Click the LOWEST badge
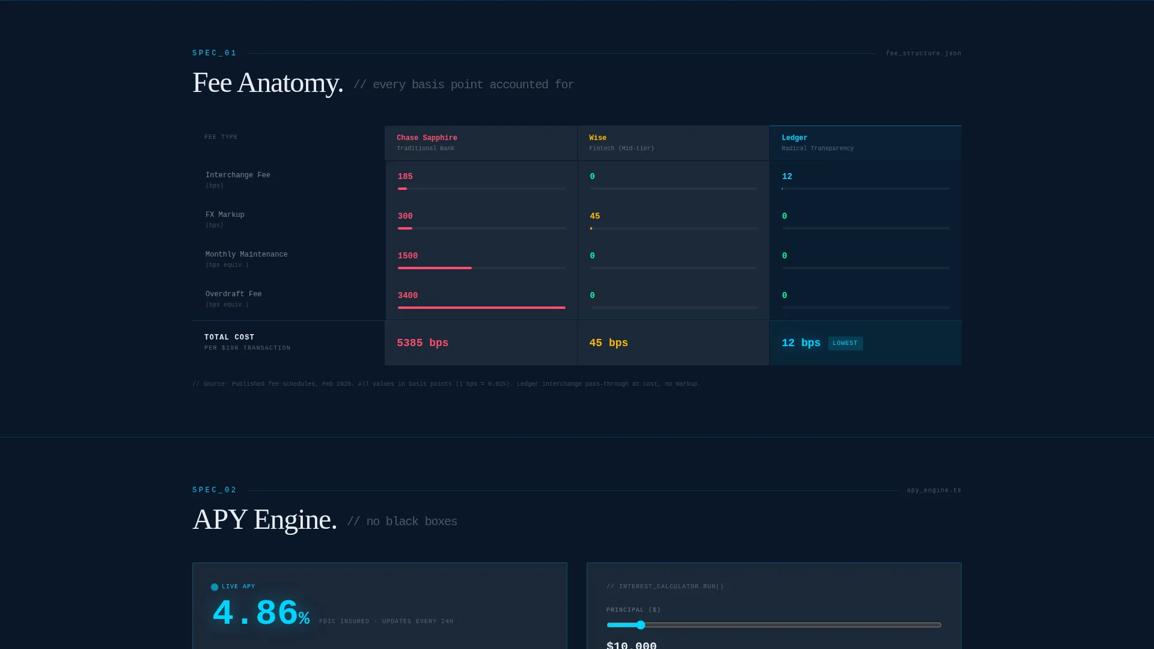The width and height of the screenshot is (1154, 649). click(845, 343)
